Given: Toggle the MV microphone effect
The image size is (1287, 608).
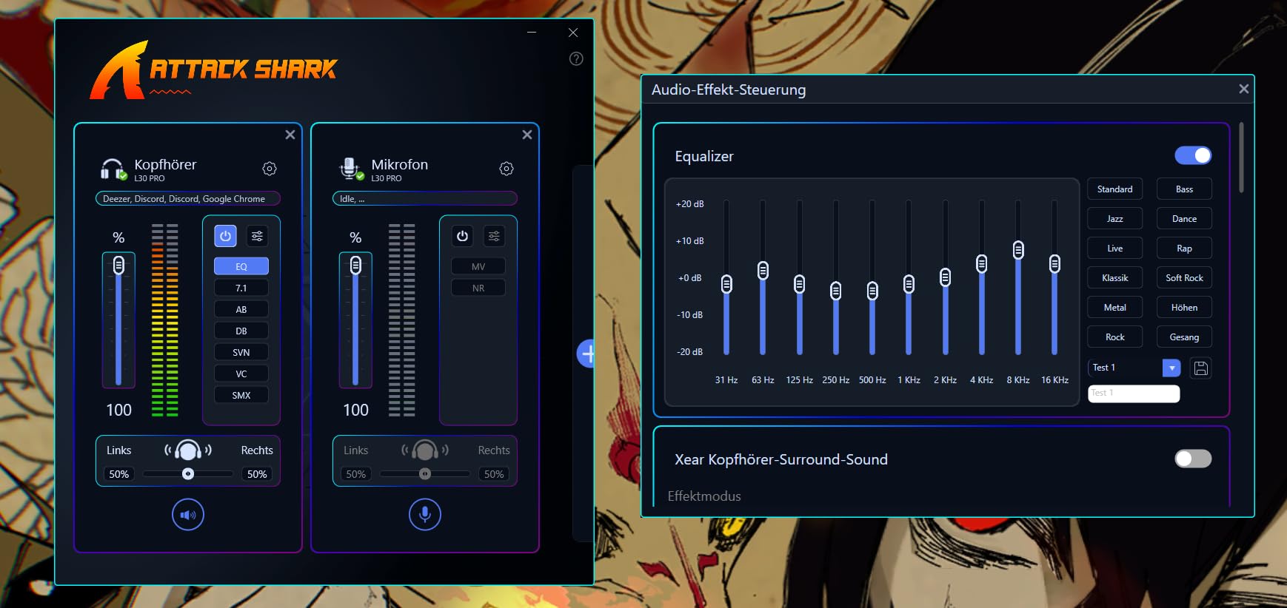Looking at the screenshot, I should pyautogui.click(x=478, y=266).
